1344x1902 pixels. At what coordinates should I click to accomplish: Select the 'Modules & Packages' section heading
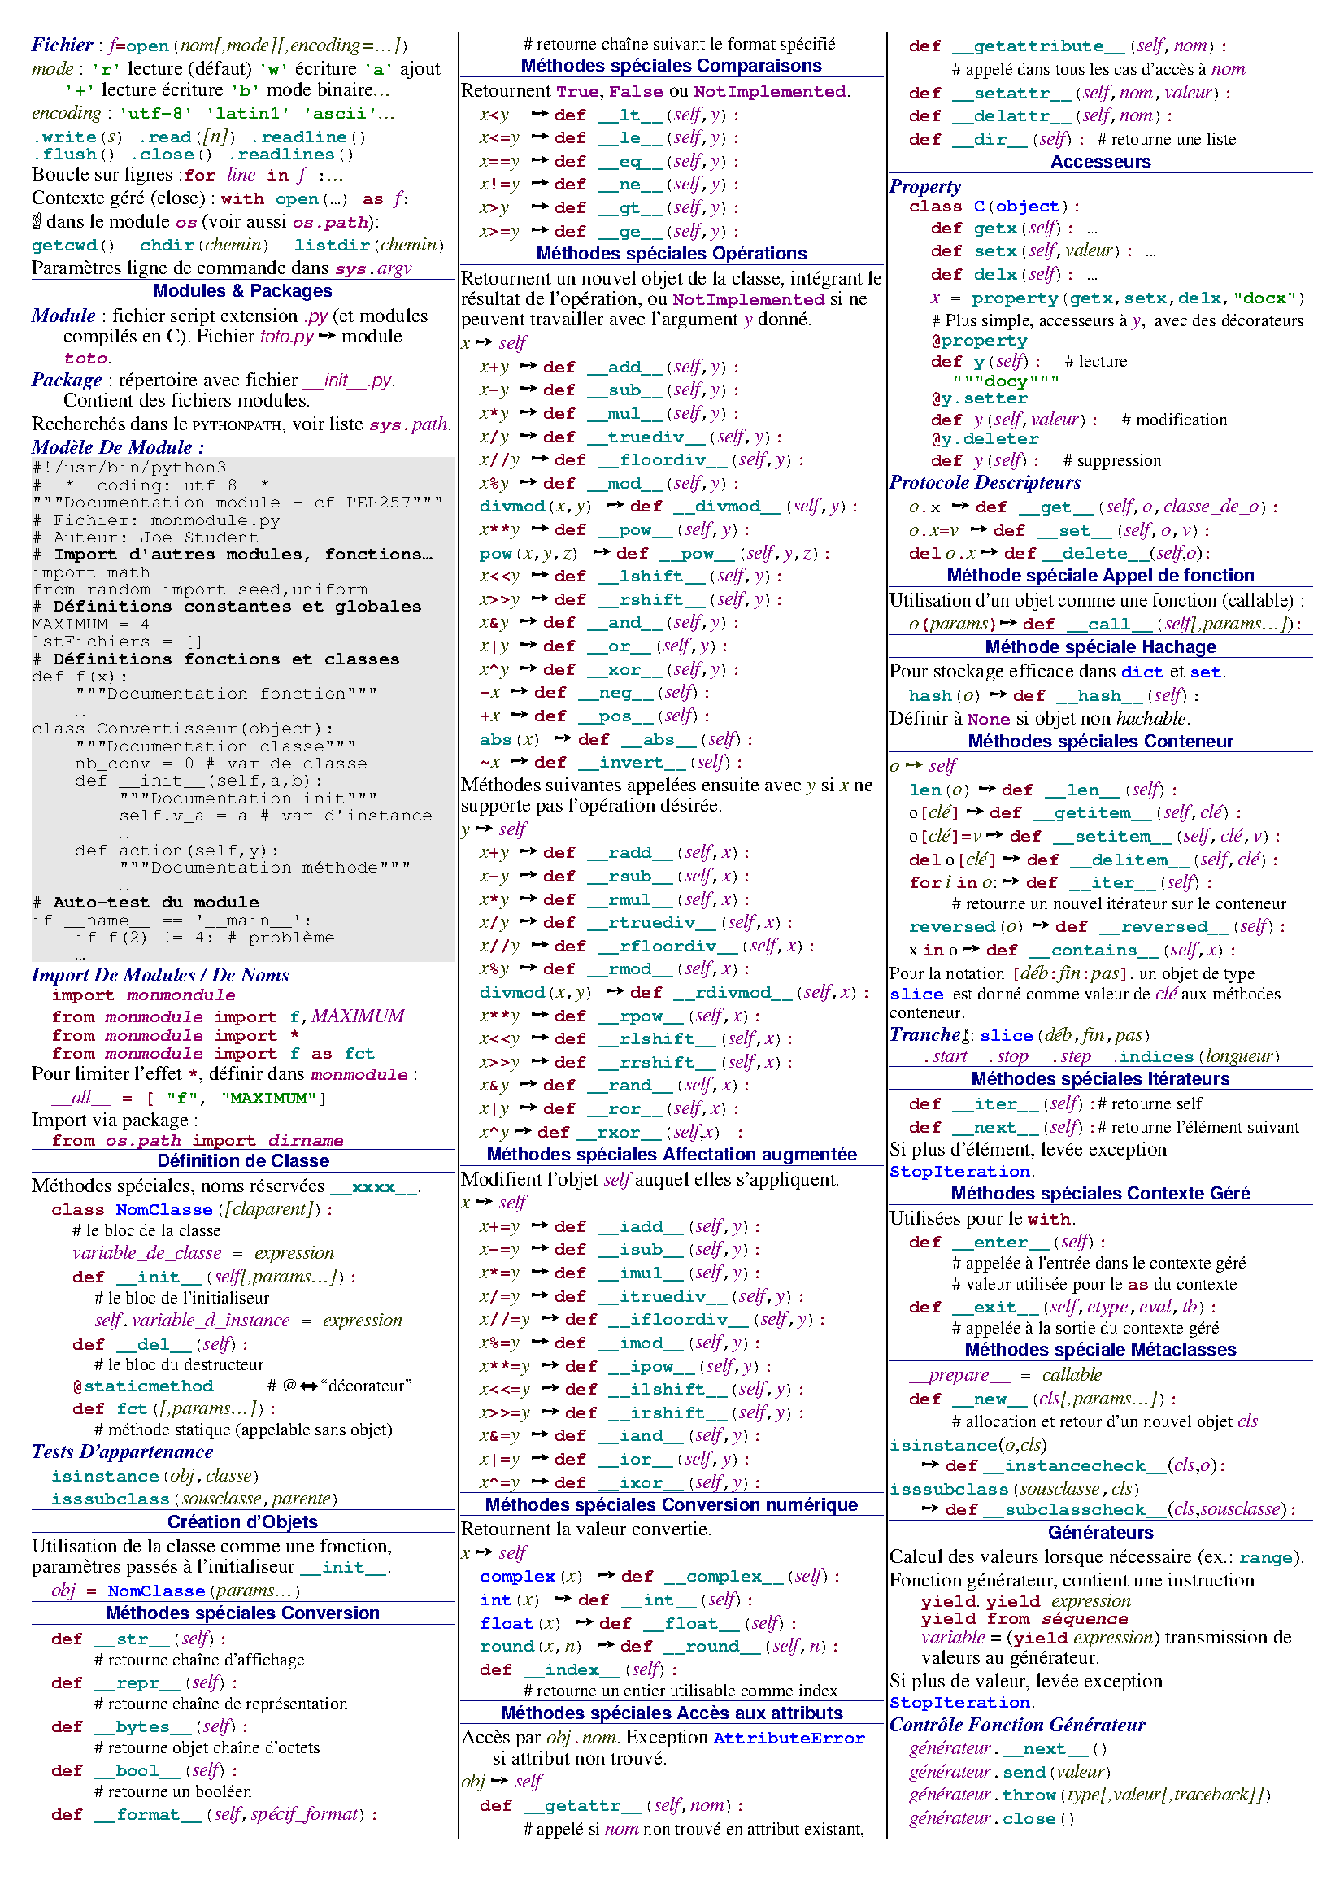pyautogui.click(x=241, y=291)
